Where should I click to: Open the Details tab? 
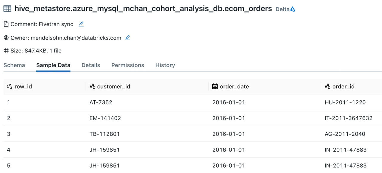click(91, 65)
